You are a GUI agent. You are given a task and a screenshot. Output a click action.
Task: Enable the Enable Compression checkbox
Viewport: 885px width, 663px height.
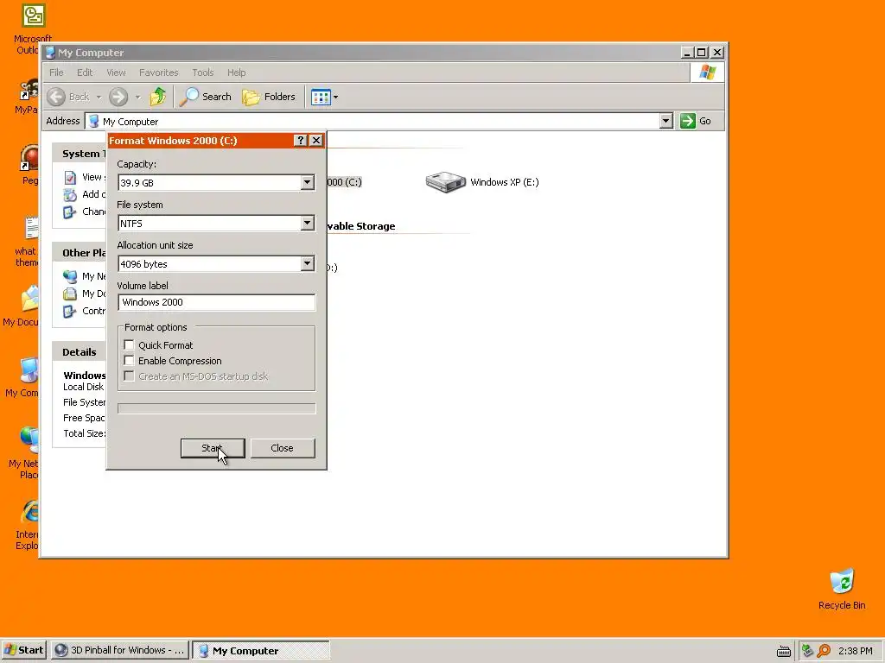pyautogui.click(x=130, y=361)
